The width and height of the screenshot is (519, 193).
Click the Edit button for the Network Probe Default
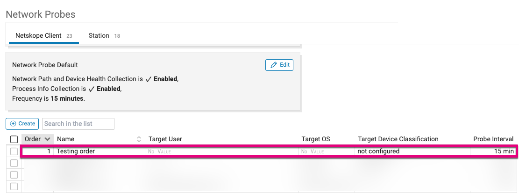click(x=279, y=65)
